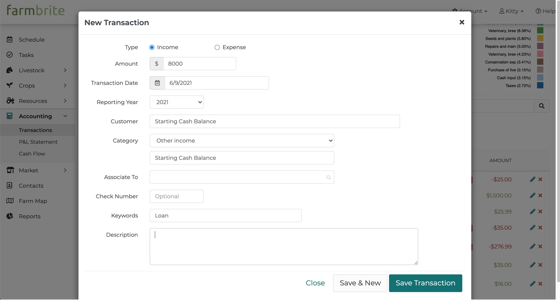Click the Save Transaction button
The image size is (560, 300).
click(x=425, y=283)
